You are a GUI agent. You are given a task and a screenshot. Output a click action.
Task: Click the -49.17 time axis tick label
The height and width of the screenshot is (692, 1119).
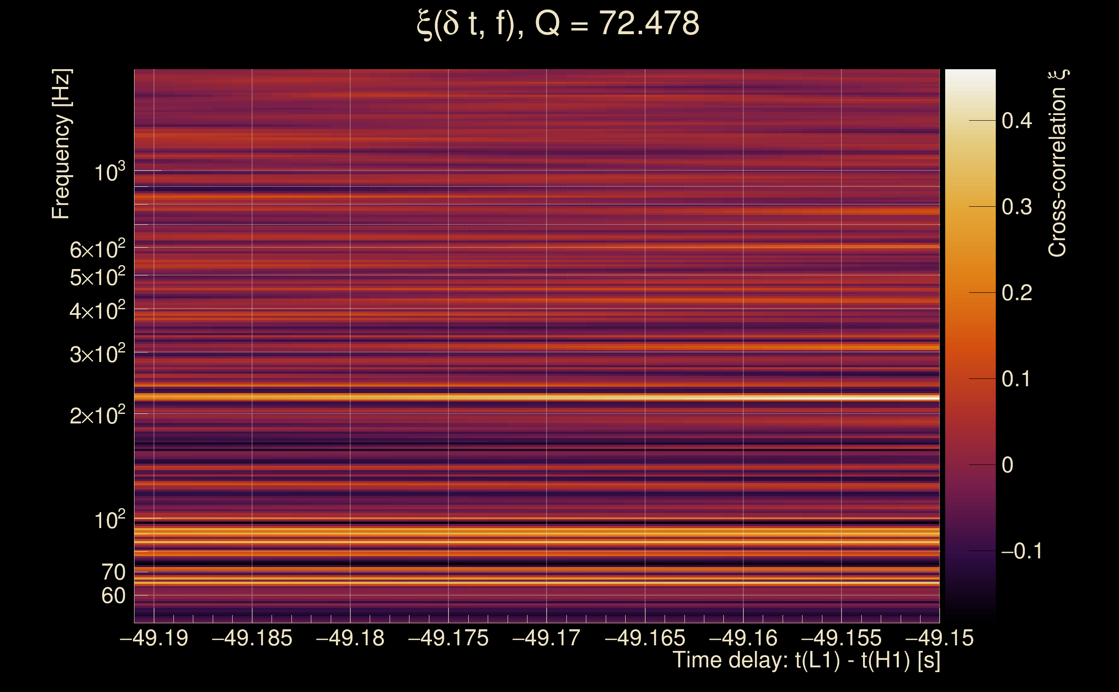pos(546,638)
